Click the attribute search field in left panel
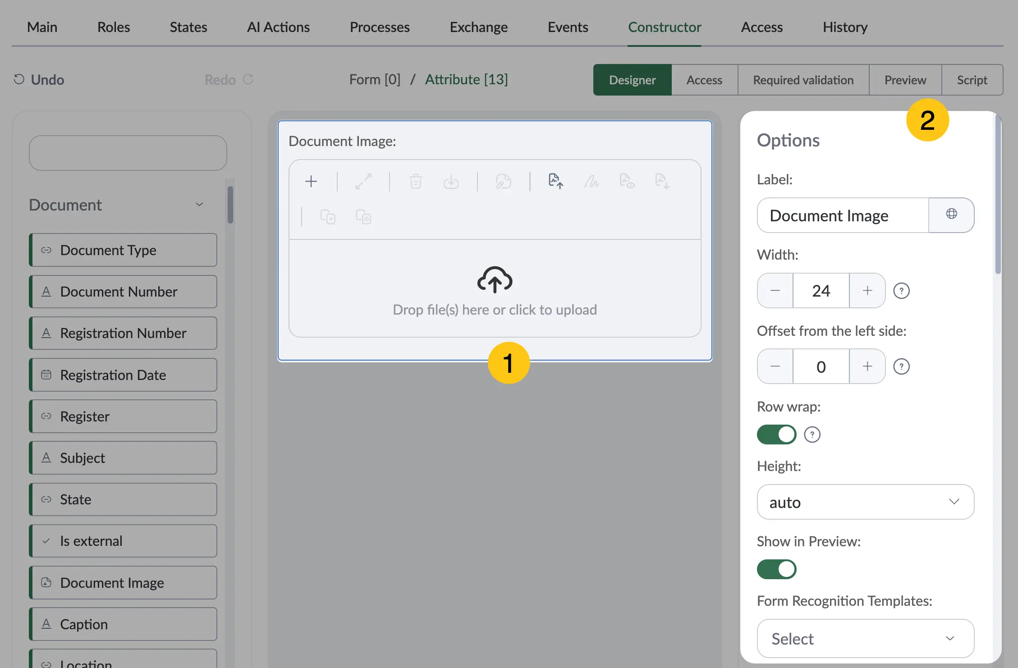 (128, 153)
